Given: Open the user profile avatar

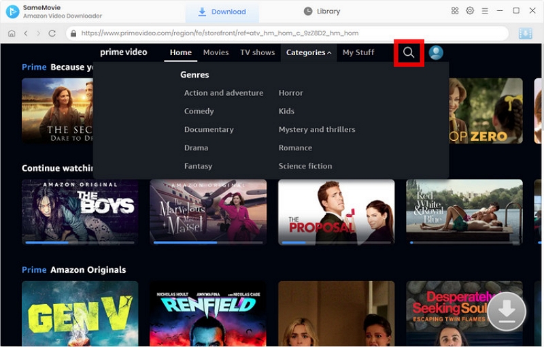Looking at the screenshot, I should tap(436, 53).
